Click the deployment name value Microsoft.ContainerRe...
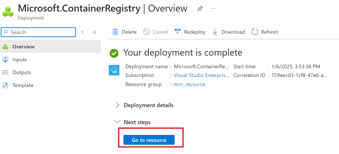The height and width of the screenshot is (154, 339). [x=201, y=66]
